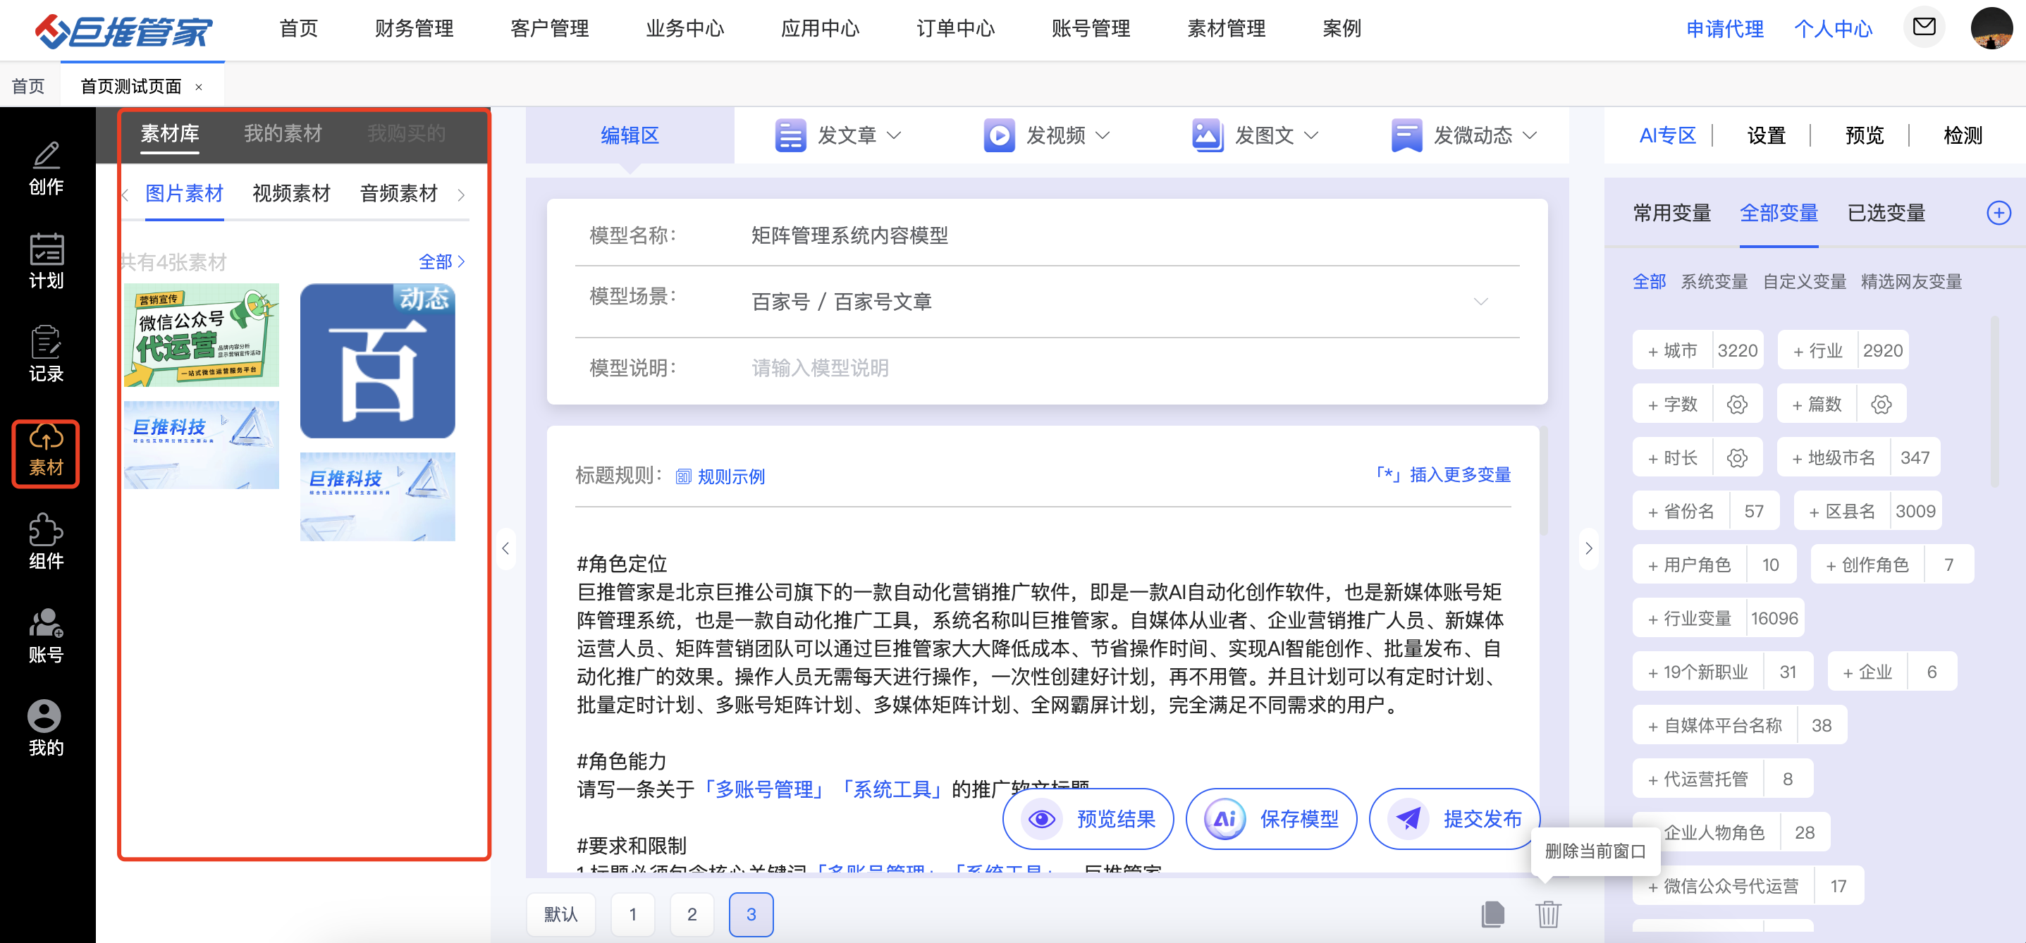Click the copy window icon near trash

pos(1492,914)
